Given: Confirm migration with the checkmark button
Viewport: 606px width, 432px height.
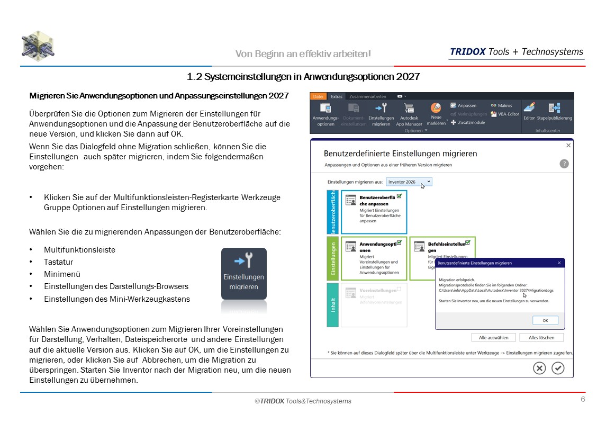Looking at the screenshot, I should click(558, 368).
